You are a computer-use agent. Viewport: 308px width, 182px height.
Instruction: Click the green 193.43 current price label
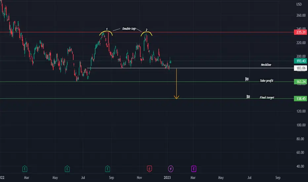[301, 61]
